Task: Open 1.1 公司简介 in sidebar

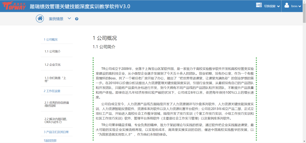Action: click(x=53, y=52)
